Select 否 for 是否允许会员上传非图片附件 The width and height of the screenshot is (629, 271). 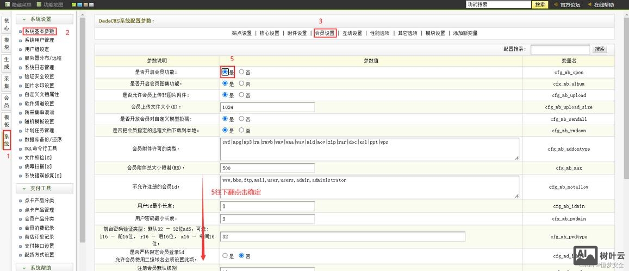click(x=241, y=95)
